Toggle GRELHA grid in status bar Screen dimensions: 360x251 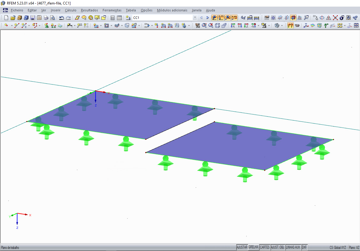[x=253, y=247]
